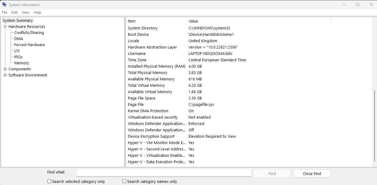Open Conflicts/Sharing category

pos(29,33)
